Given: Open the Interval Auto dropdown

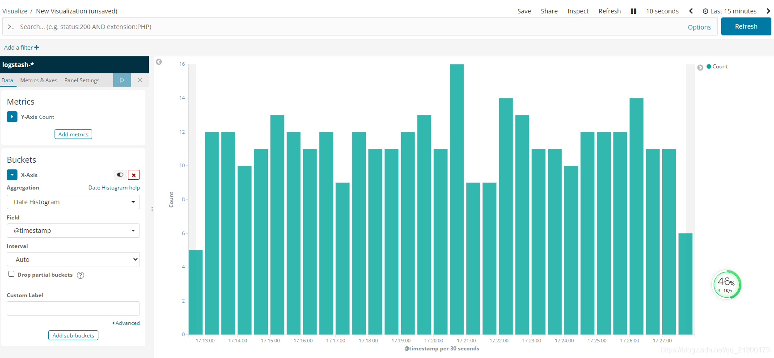Looking at the screenshot, I should [73, 259].
